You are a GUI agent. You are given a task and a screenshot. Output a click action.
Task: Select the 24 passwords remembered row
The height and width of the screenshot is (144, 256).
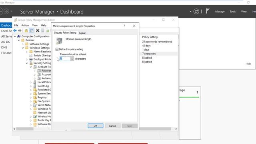(x=157, y=42)
